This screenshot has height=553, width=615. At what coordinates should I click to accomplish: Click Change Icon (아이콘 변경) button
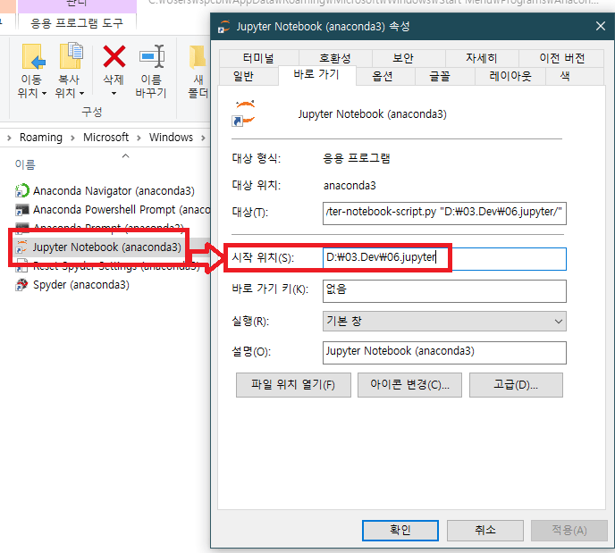pos(409,385)
